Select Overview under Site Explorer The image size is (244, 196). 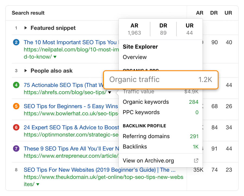pos(135,57)
